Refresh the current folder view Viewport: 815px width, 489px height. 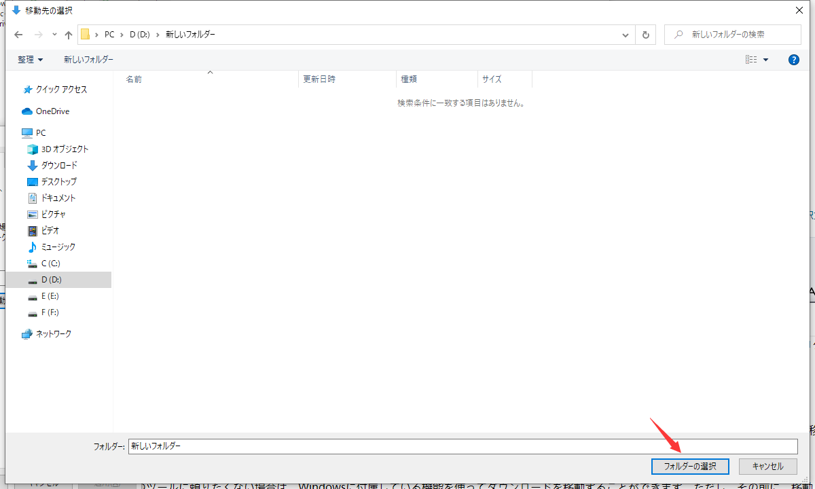coord(645,35)
